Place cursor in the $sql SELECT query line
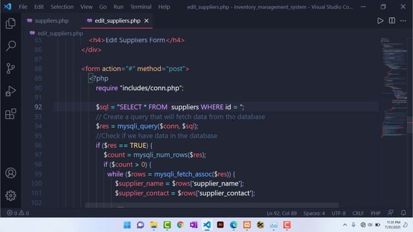 click(x=170, y=107)
